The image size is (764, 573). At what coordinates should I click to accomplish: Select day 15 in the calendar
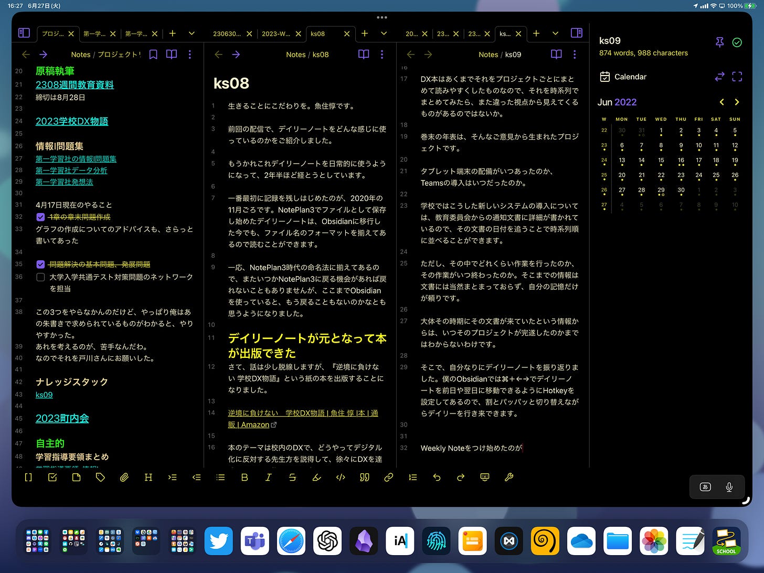pos(661,161)
